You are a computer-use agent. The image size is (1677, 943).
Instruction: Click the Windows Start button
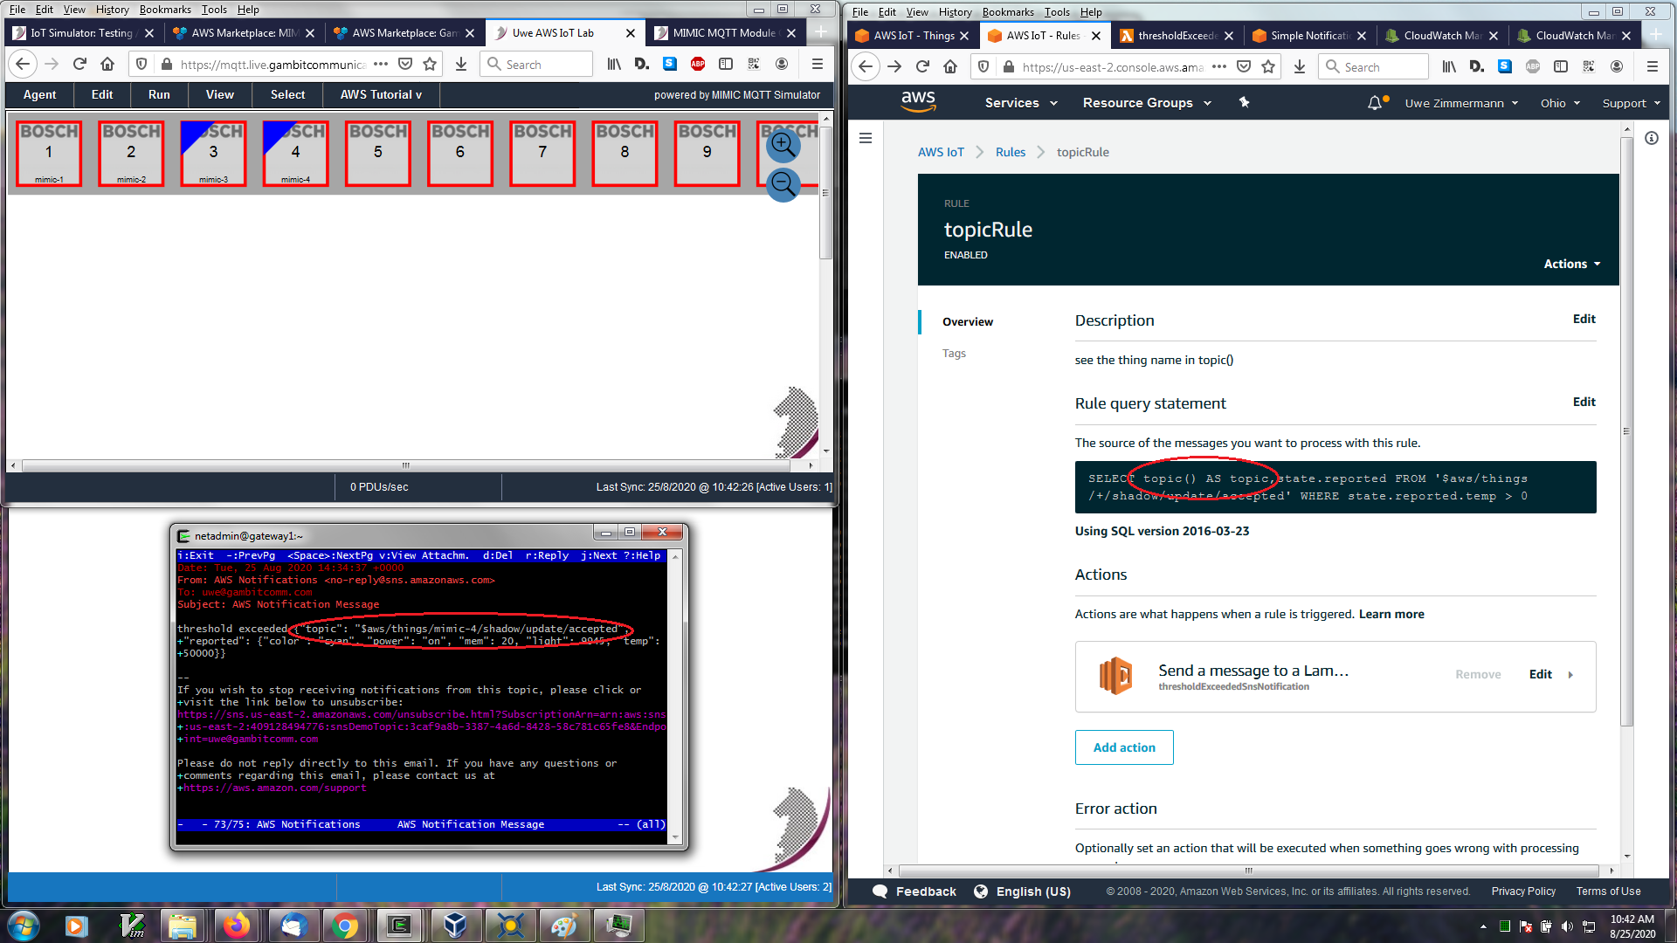23,926
